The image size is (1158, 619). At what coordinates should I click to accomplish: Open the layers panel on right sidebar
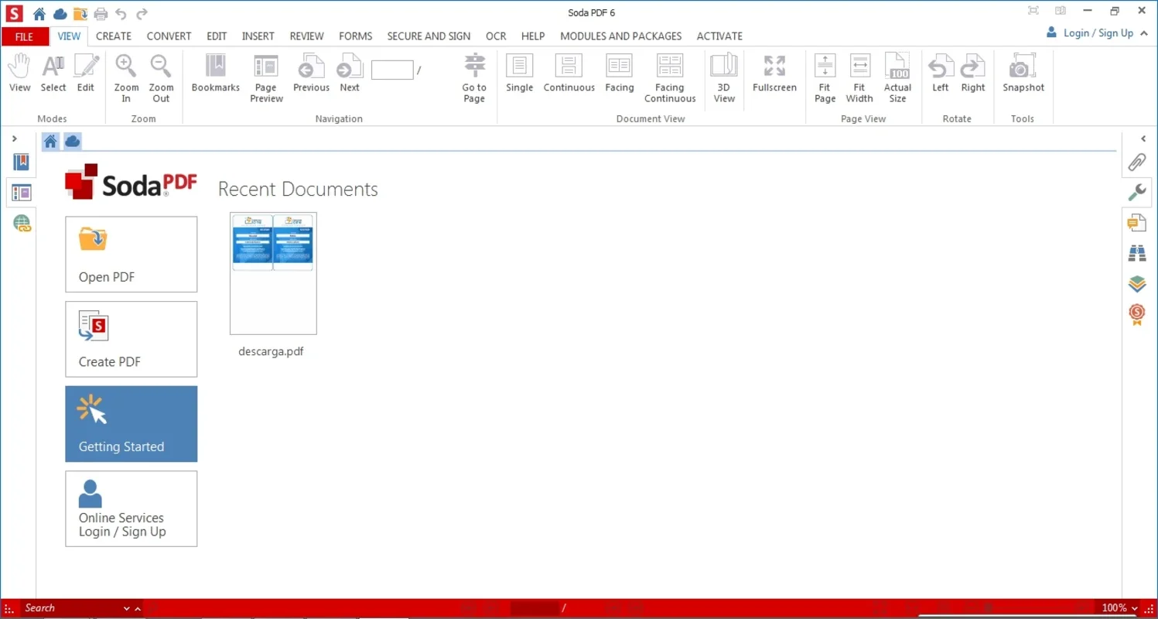point(1136,283)
